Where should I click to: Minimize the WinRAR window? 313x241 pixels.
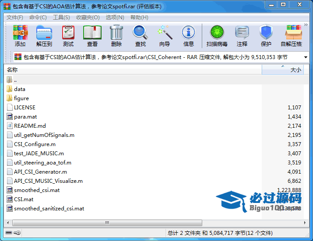[271, 5]
